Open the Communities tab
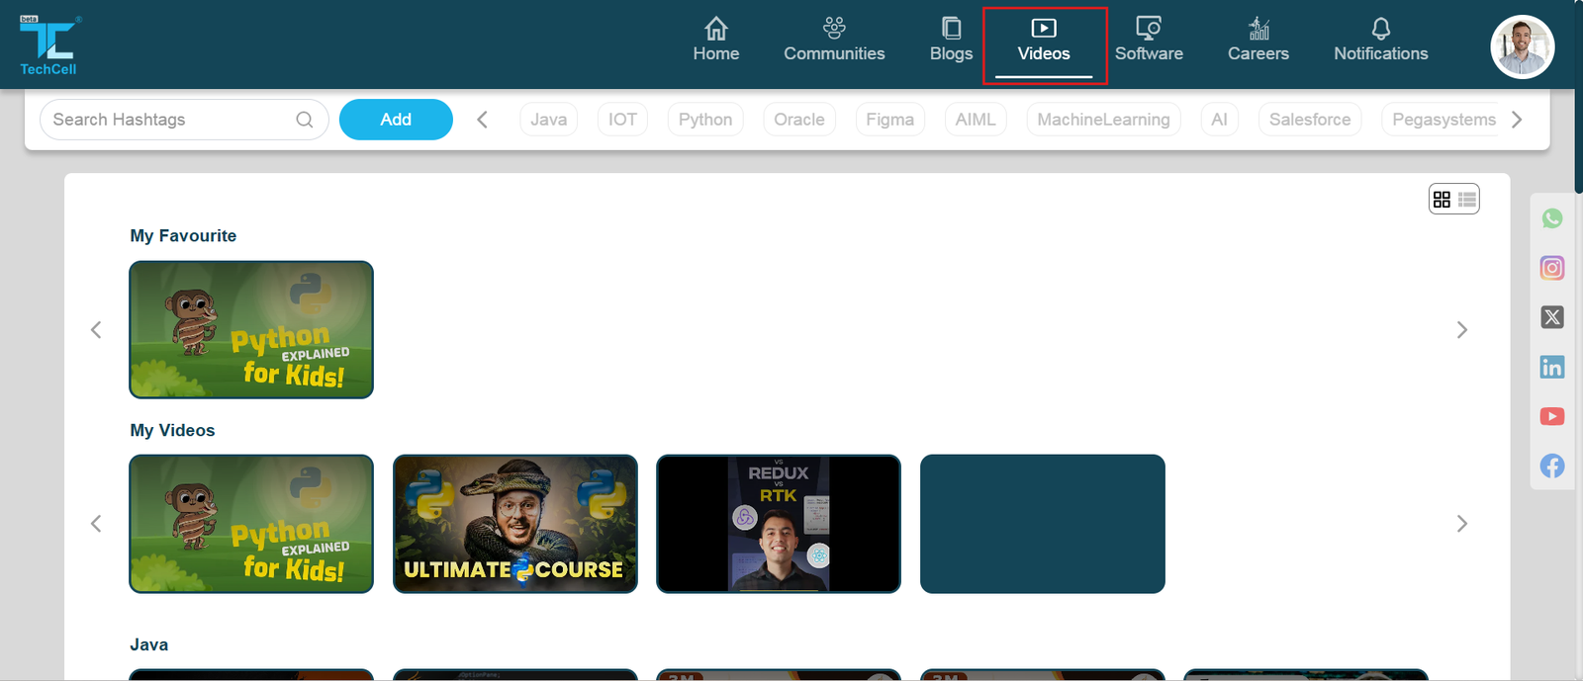 pos(834,42)
